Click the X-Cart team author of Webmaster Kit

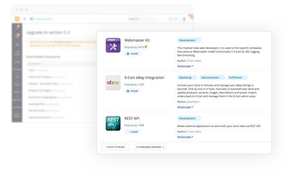[x=194, y=61]
